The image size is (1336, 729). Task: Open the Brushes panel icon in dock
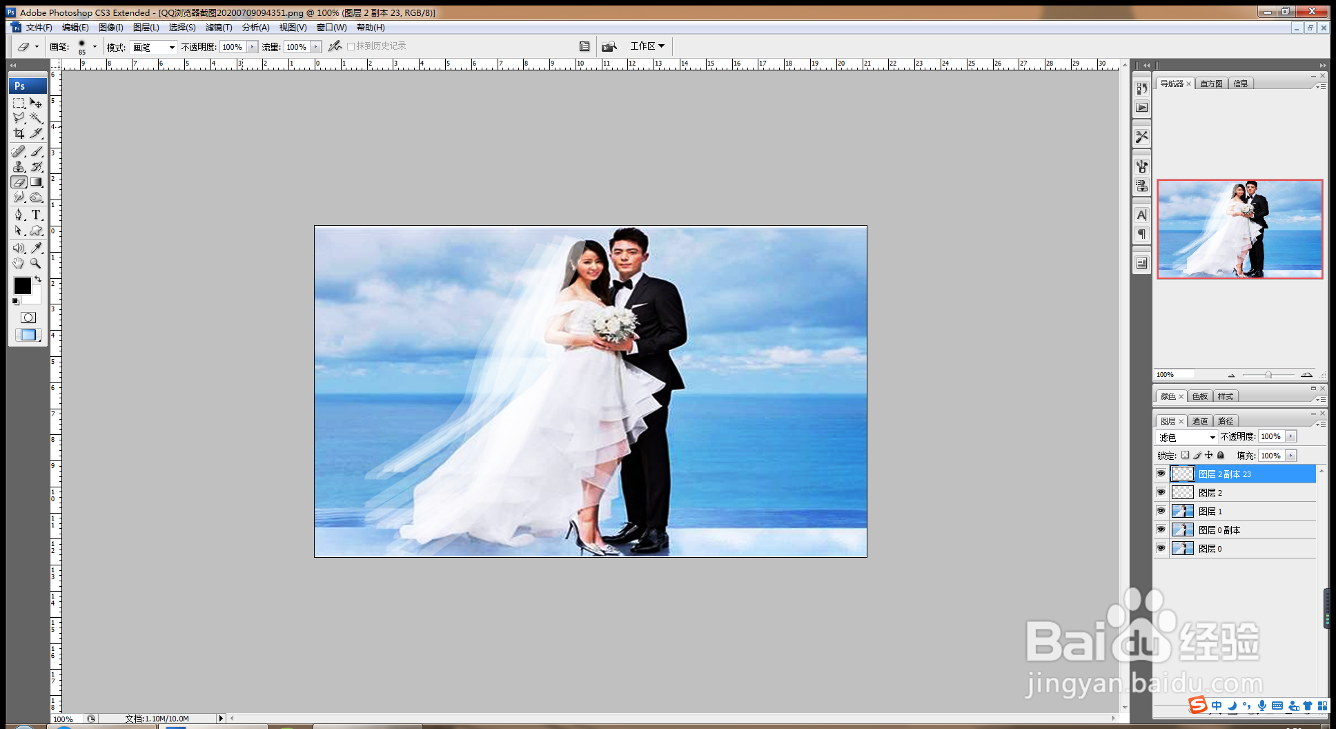1142,166
